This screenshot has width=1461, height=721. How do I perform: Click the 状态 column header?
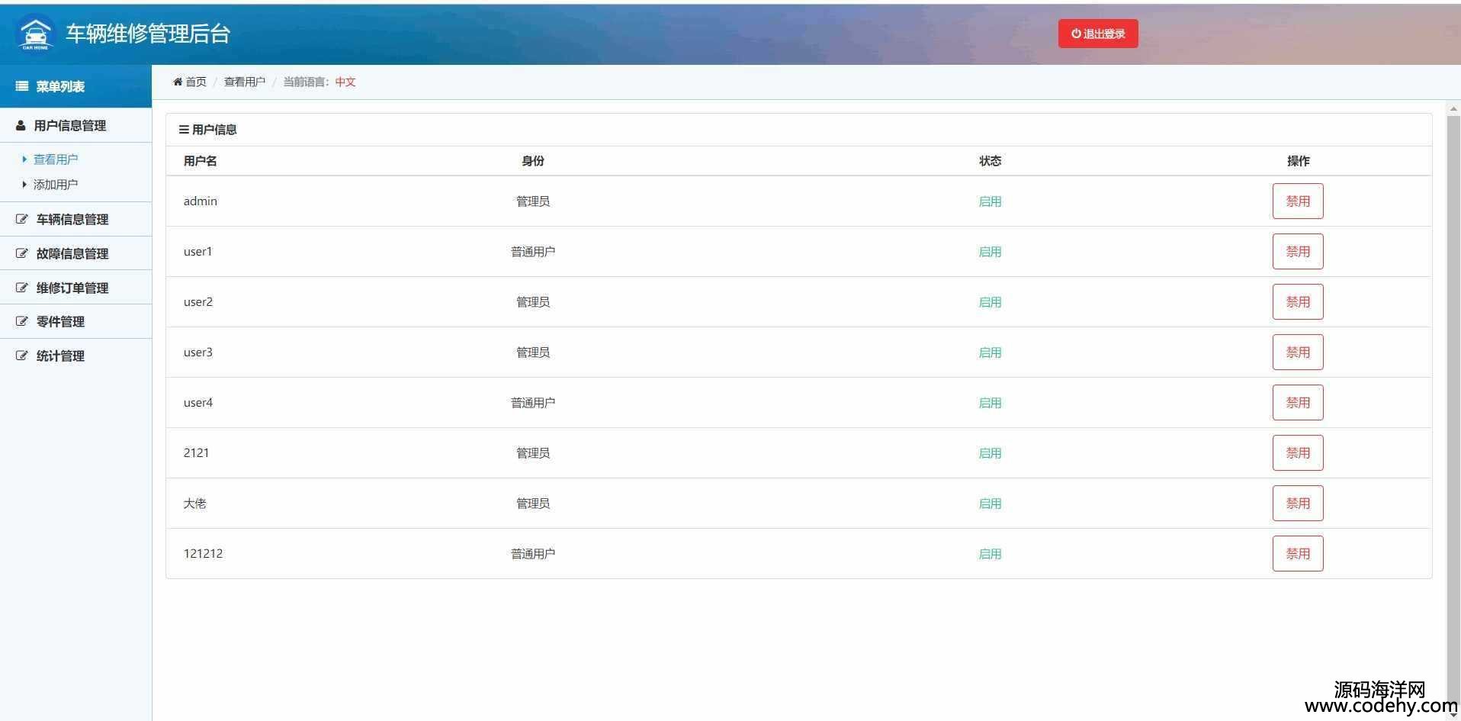pos(990,161)
